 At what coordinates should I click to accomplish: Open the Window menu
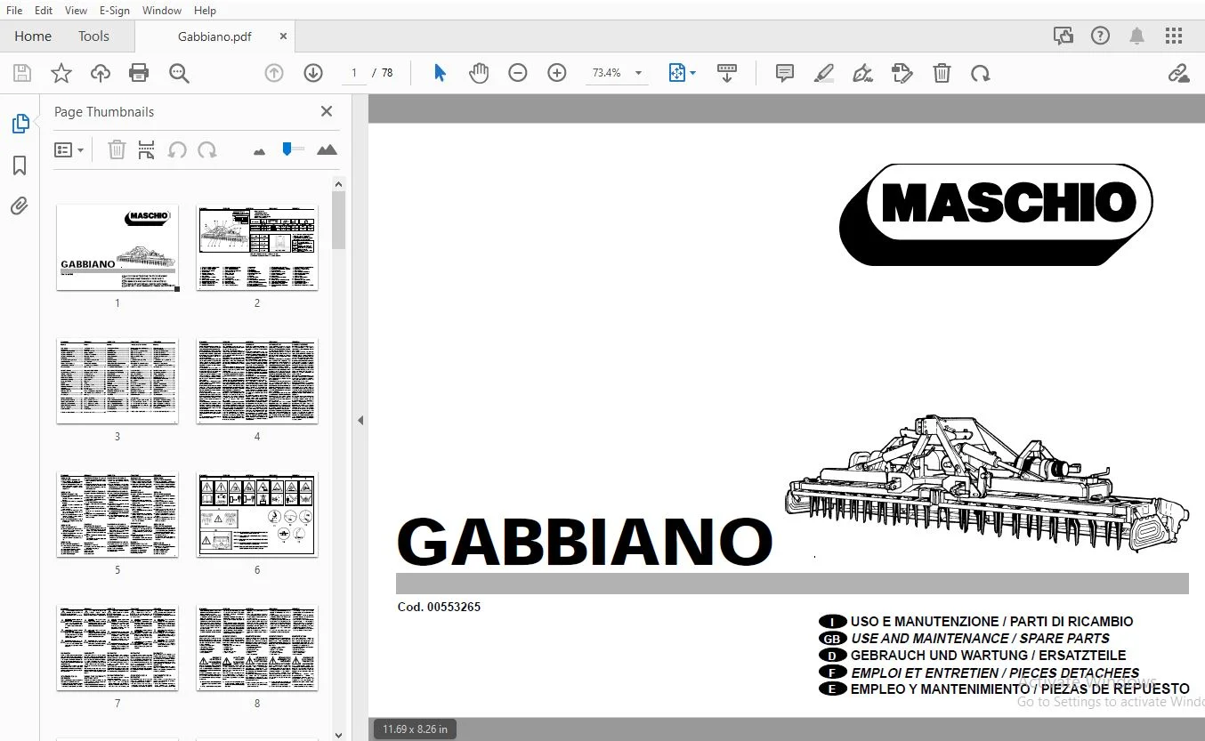coord(162,11)
